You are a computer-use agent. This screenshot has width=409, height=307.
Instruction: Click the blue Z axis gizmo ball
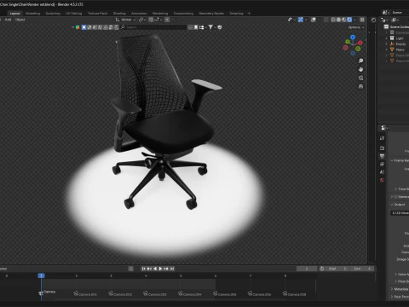click(x=353, y=38)
